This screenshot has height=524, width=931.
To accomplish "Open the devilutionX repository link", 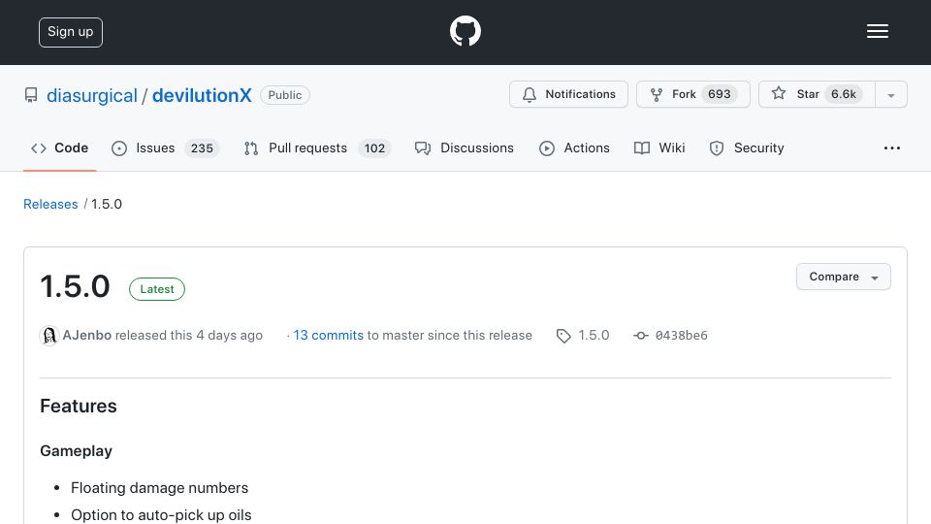I will [202, 95].
